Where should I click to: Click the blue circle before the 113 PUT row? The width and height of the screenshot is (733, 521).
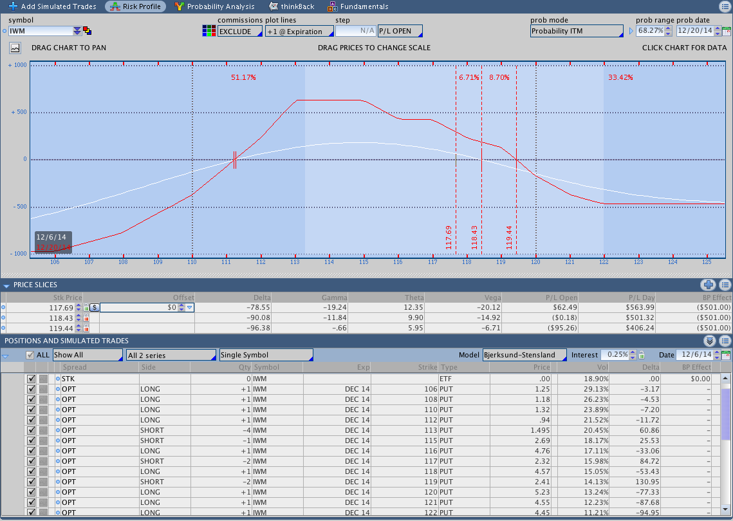pyautogui.click(x=58, y=430)
